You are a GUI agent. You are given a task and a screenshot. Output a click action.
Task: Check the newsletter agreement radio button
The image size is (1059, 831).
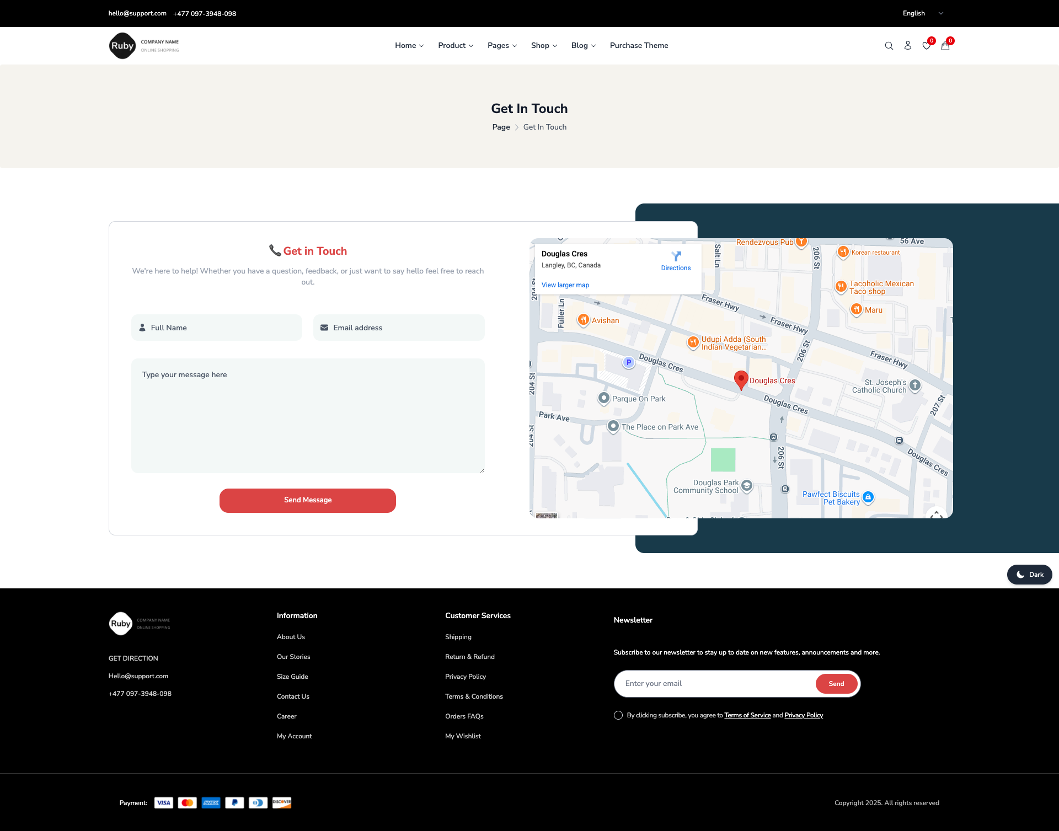[618, 715]
